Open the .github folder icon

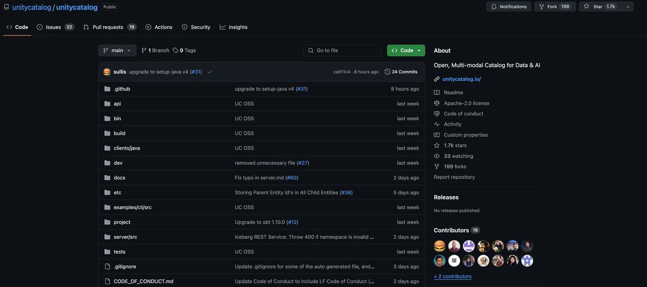tap(107, 89)
